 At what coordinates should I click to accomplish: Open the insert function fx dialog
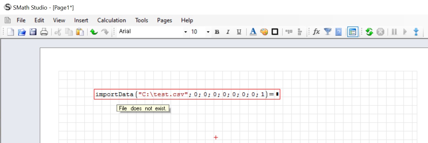coord(316,32)
